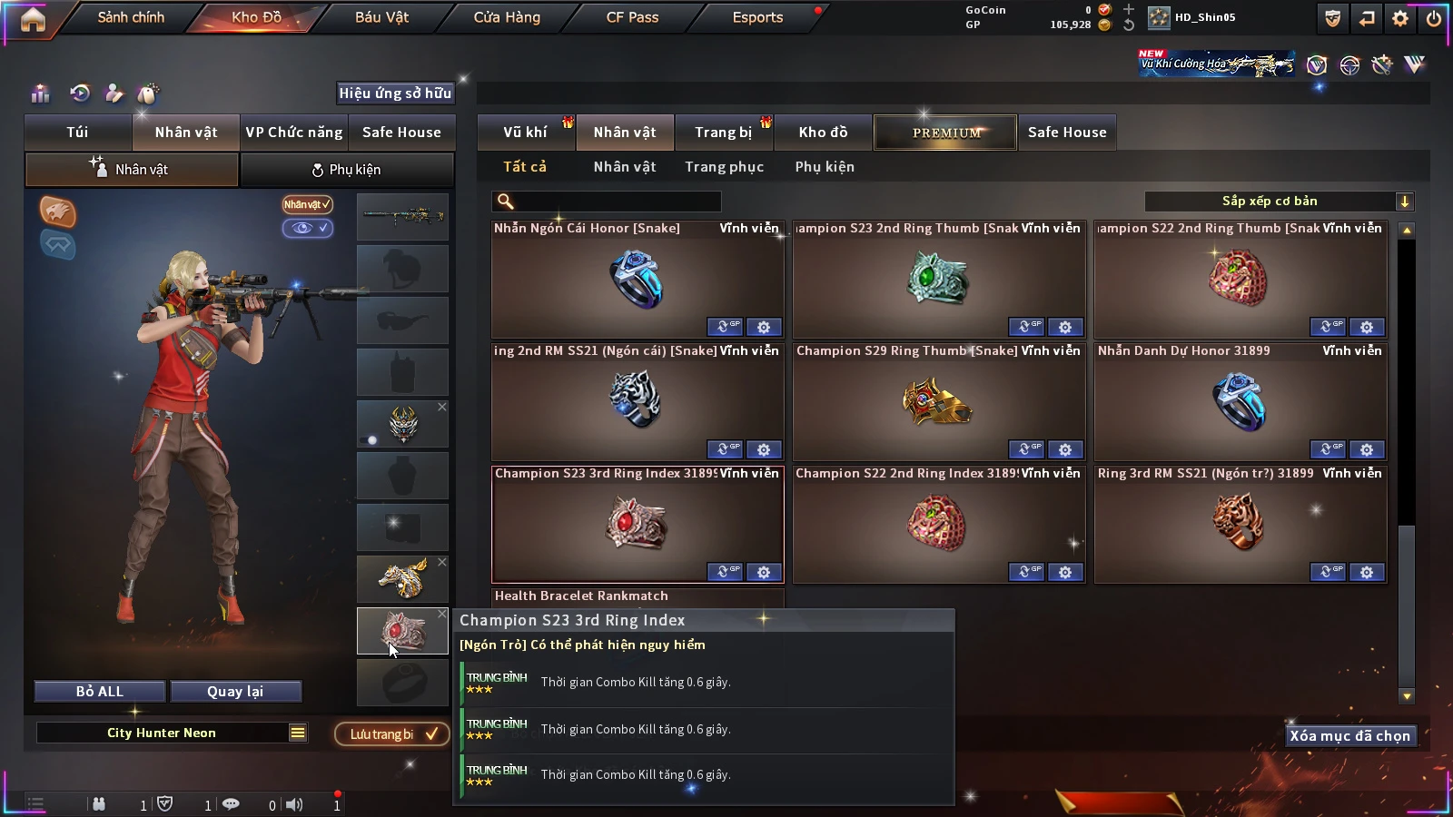The image size is (1453, 817).
Task: Click the Bỏ ALL button
Action: point(100,692)
